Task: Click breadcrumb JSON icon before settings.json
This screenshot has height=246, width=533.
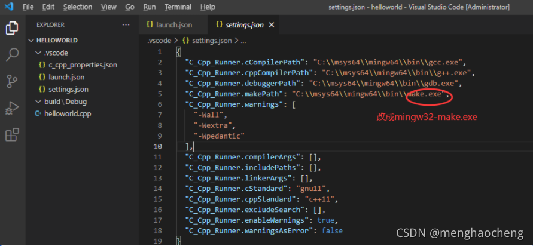Action: click(x=185, y=41)
